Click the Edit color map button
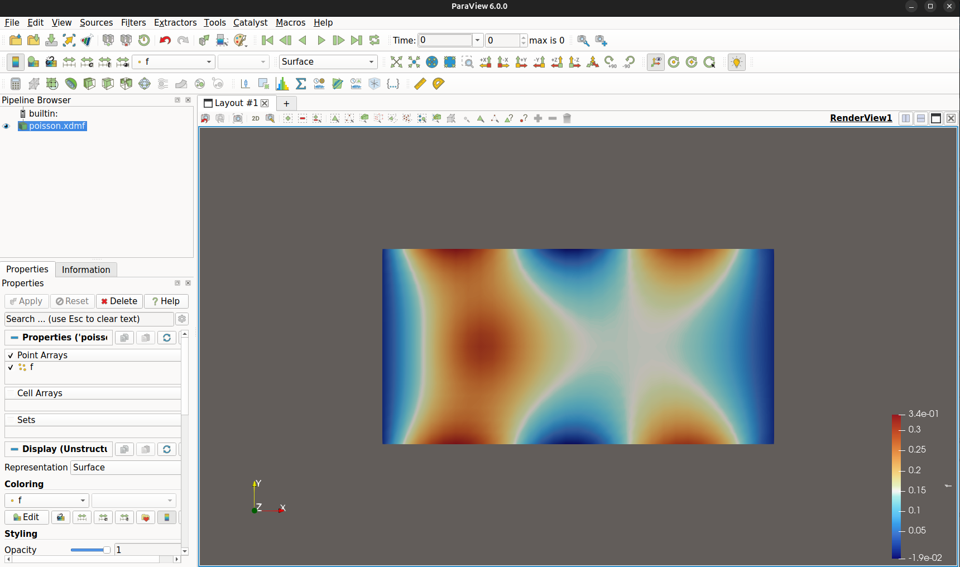This screenshot has height=567, width=960. coord(27,517)
